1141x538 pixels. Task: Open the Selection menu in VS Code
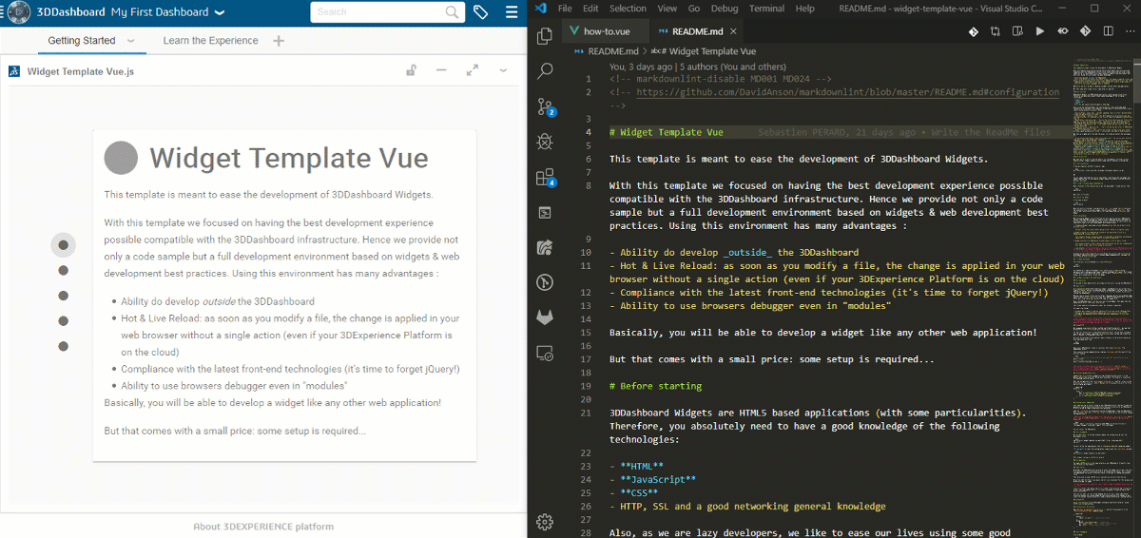(x=628, y=9)
